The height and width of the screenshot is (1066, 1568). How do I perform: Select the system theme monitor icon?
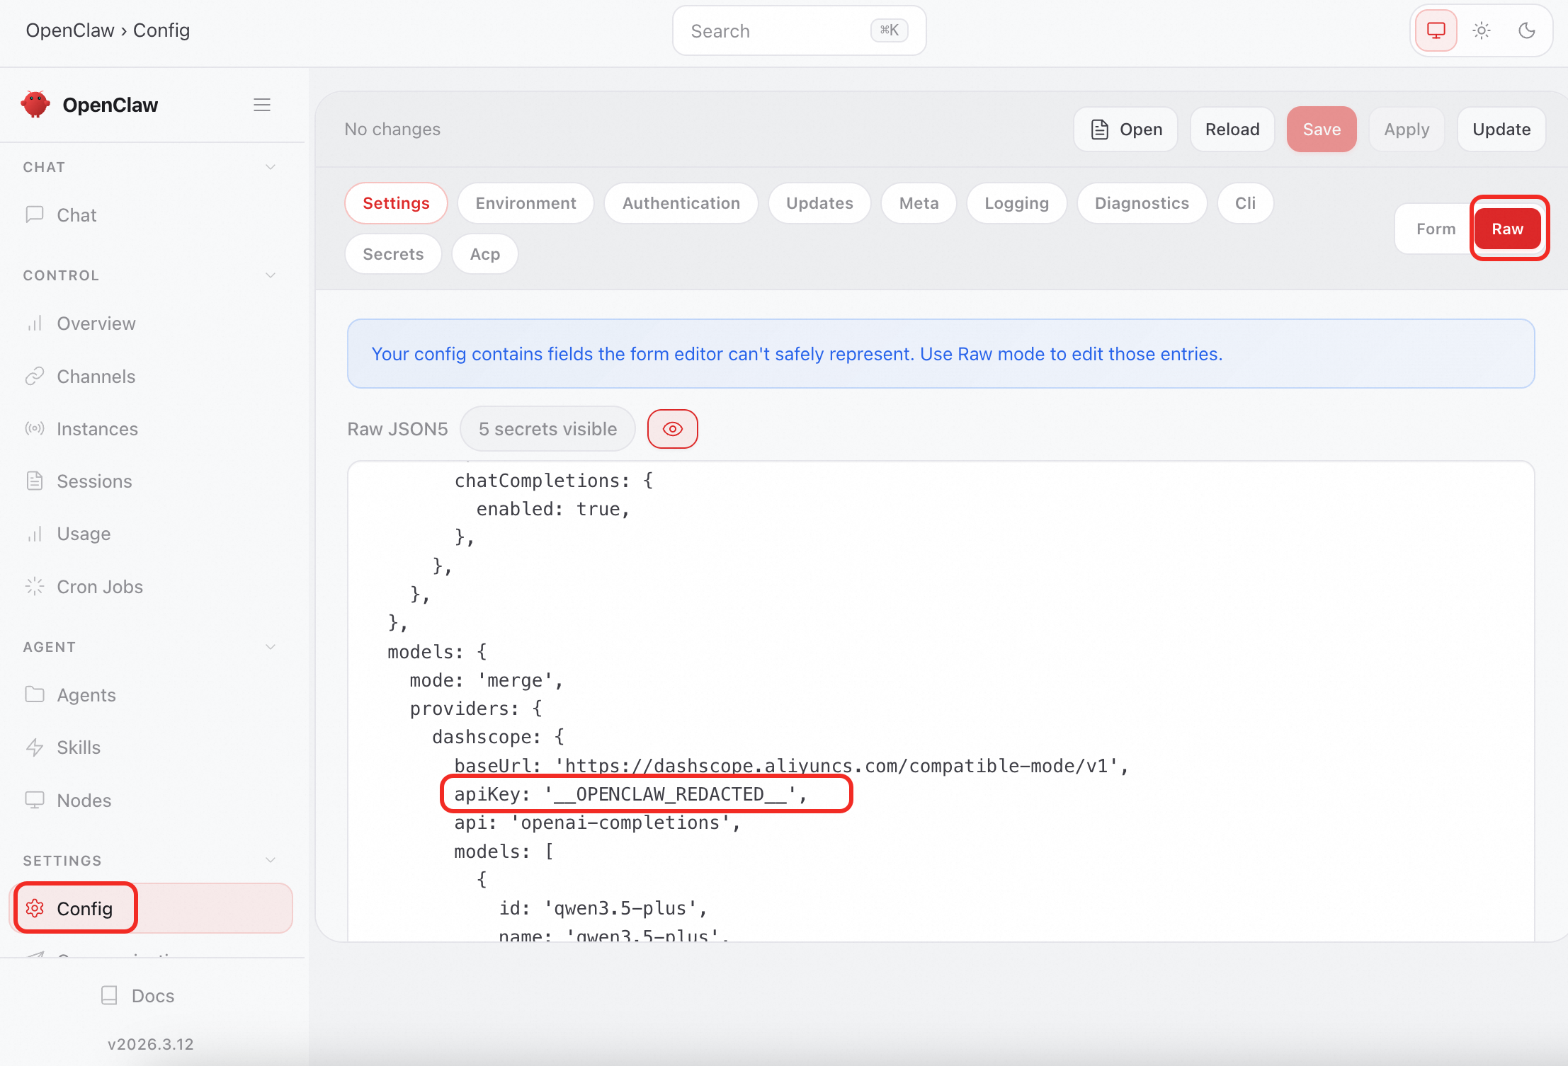[x=1436, y=30]
